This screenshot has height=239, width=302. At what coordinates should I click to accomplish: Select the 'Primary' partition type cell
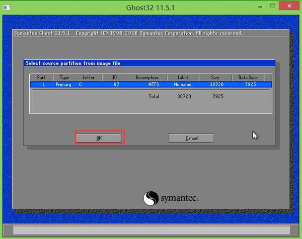(63, 84)
